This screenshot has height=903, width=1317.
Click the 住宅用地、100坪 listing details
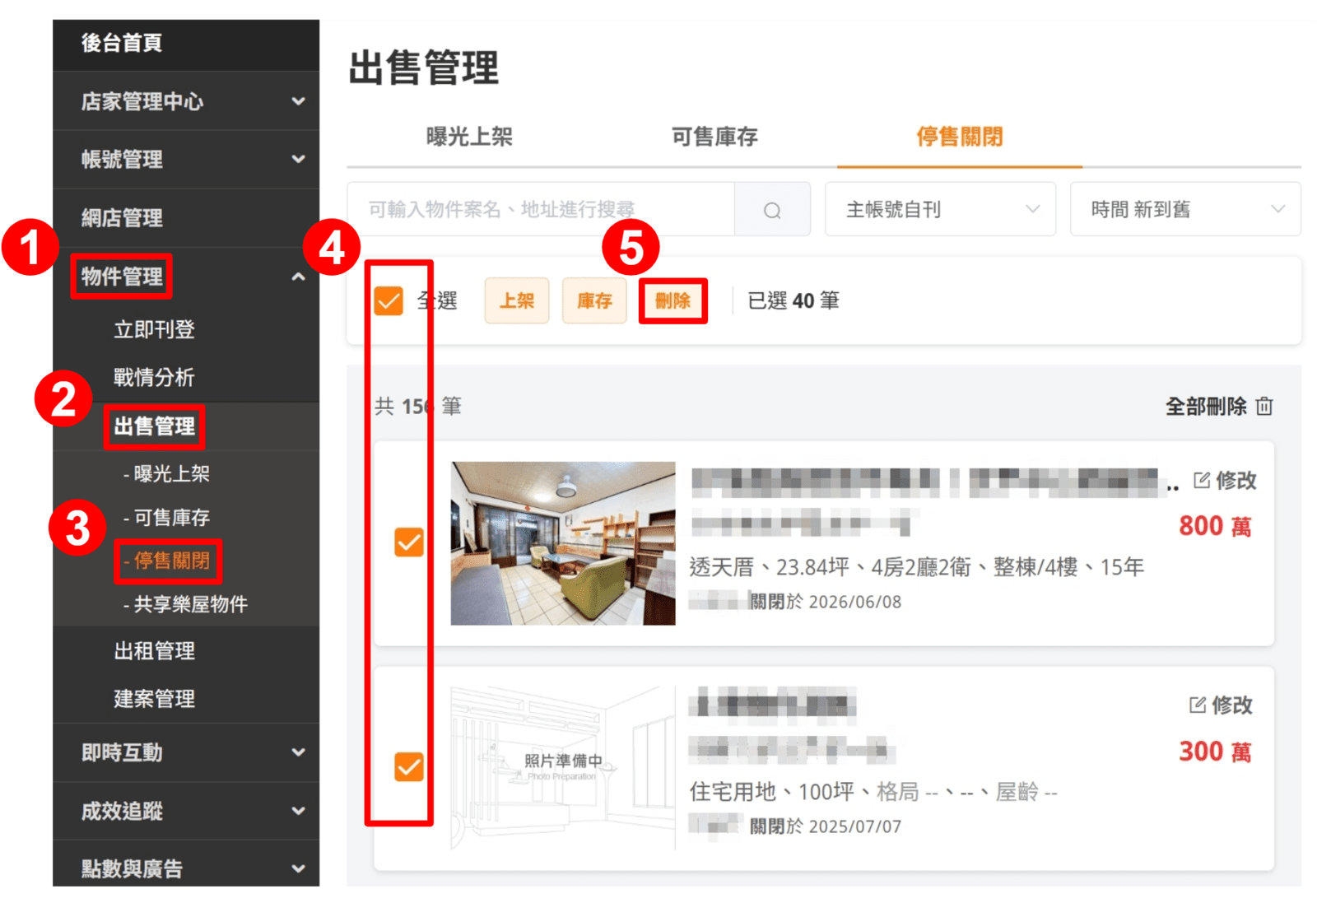(x=873, y=792)
